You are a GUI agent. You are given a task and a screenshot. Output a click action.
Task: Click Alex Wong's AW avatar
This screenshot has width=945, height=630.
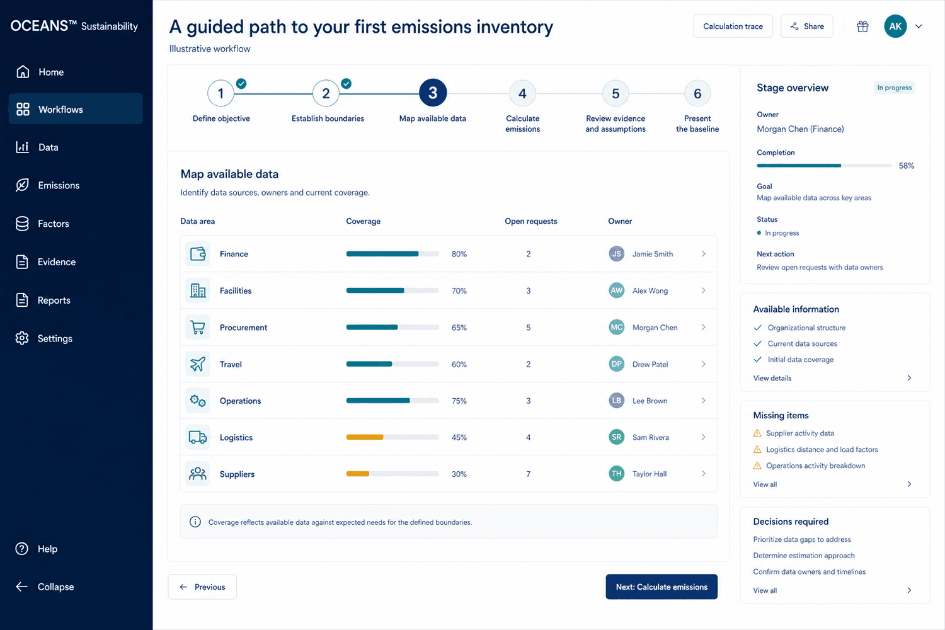[x=617, y=290]
